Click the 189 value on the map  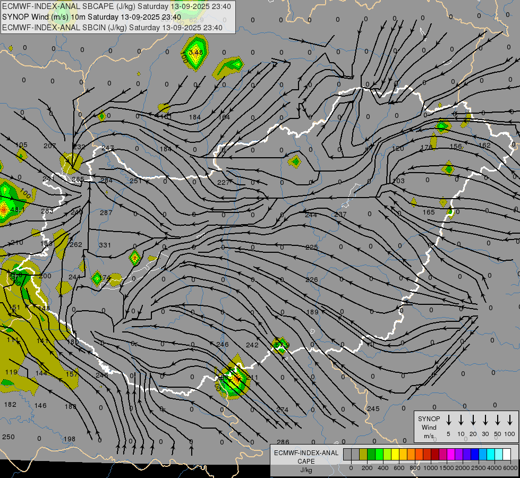pos(312,312)
